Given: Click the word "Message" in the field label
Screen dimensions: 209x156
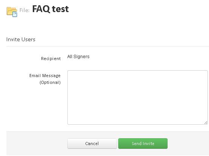Looking at the screenshot, I should point(51,76).
